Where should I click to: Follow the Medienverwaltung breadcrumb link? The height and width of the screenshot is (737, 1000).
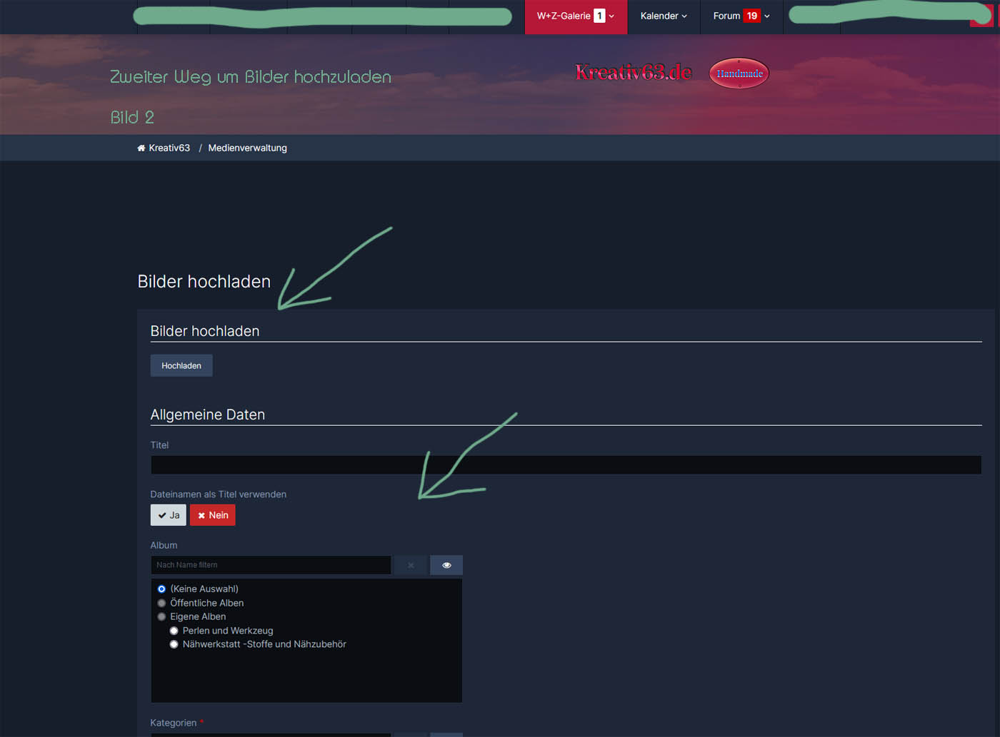tap(247, 148)
